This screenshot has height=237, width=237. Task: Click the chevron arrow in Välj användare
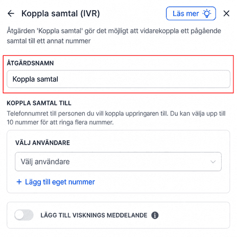[213, 162]
